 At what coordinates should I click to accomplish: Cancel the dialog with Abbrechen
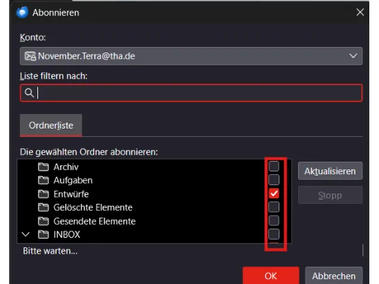pyautogui.click(x=334, y=276)
